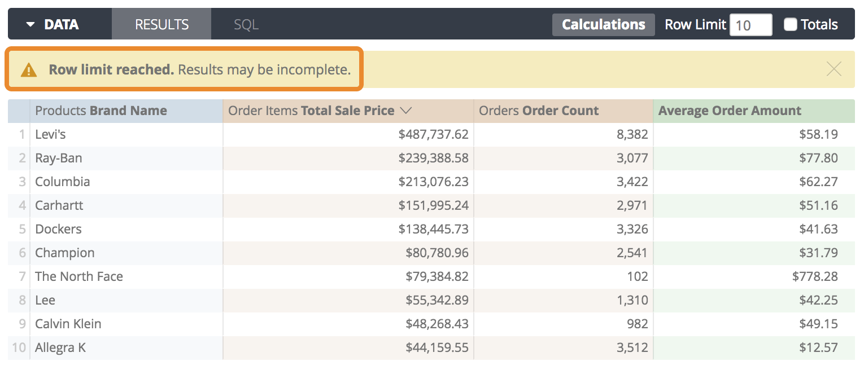Click the $41.63 average order amount

pos(818,229)
